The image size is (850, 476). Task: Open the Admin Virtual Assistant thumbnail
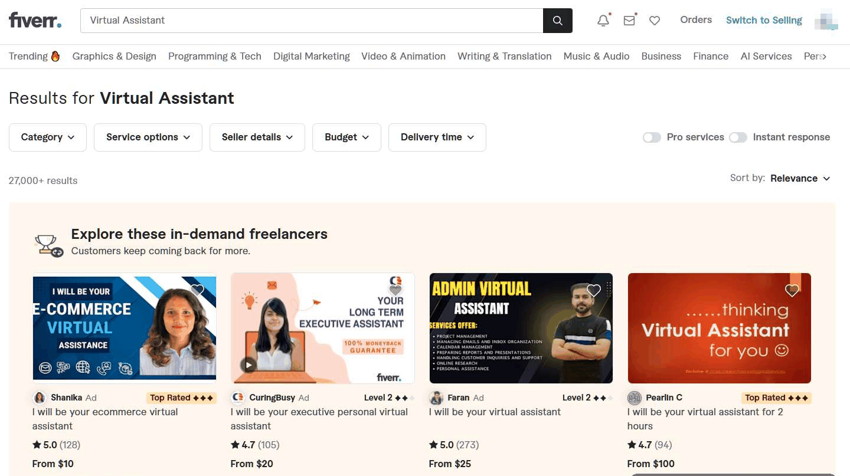(x=521, y=329)
